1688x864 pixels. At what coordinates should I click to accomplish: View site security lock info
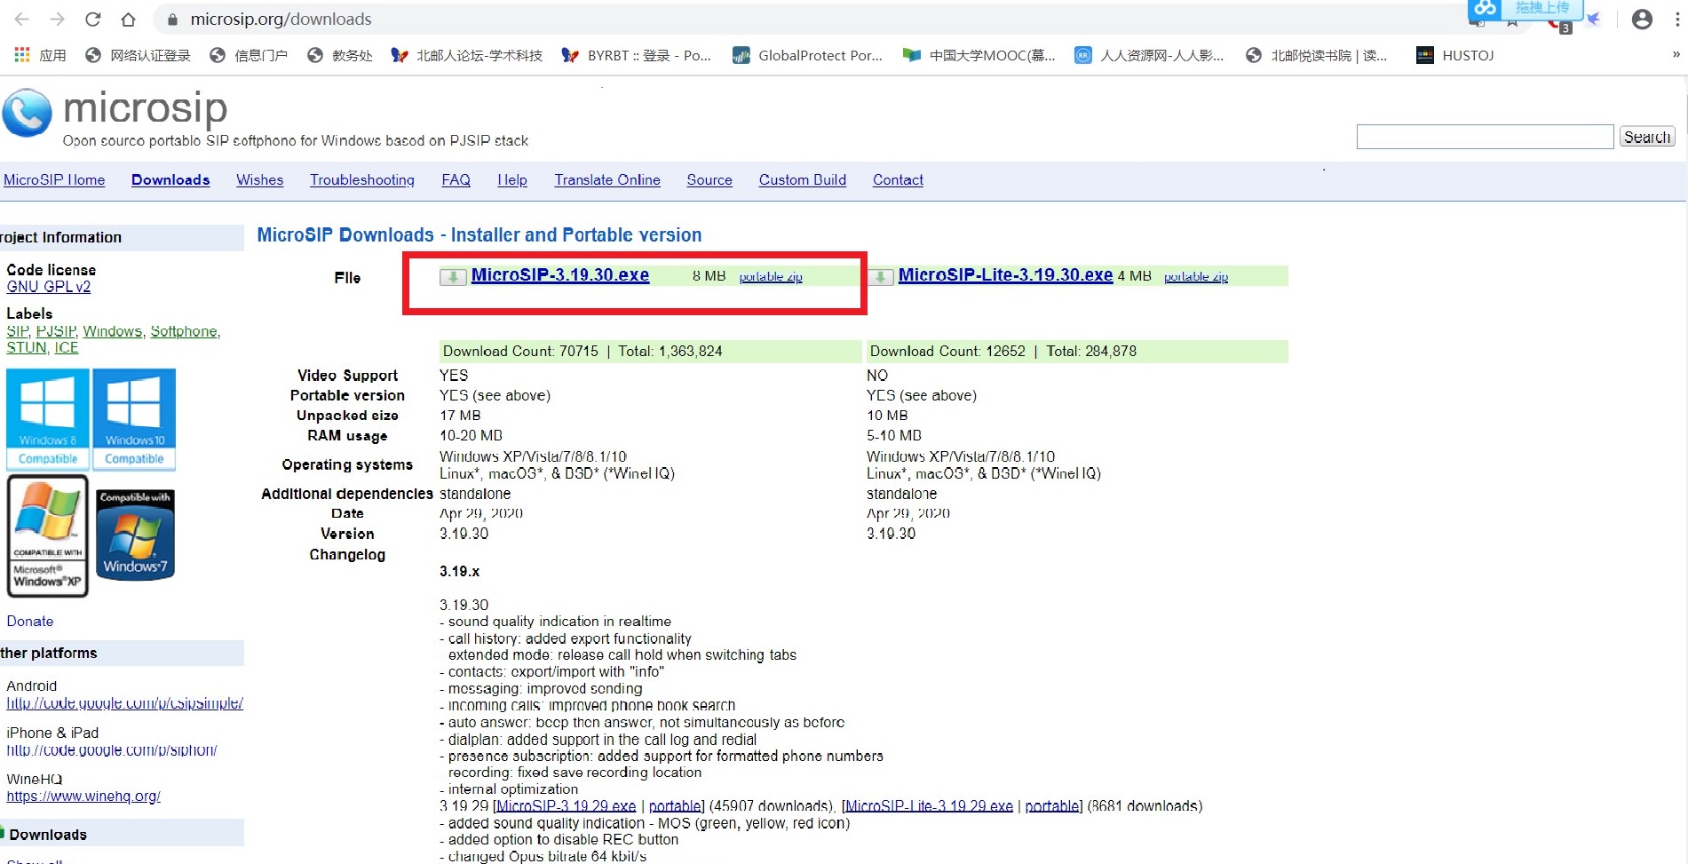pos(172,20)
